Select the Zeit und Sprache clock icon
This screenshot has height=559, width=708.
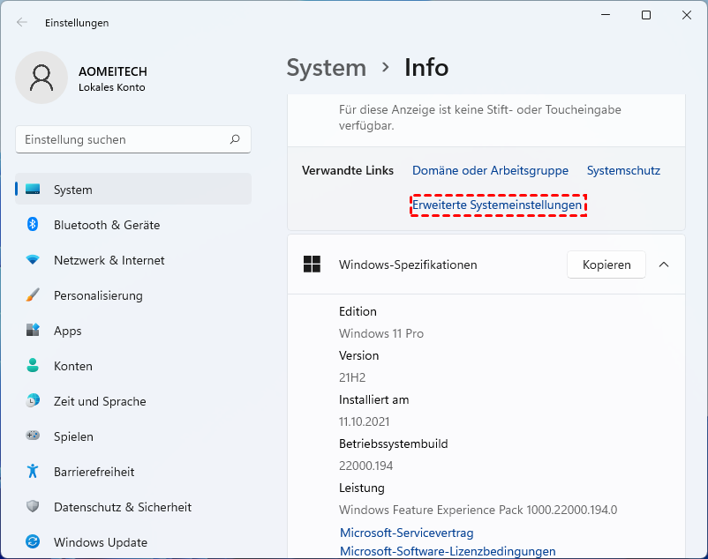tap(33, 401)
